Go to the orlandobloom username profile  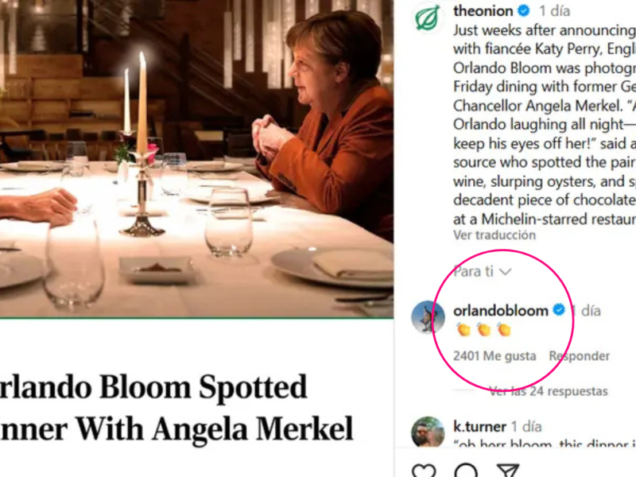[500, 311]
